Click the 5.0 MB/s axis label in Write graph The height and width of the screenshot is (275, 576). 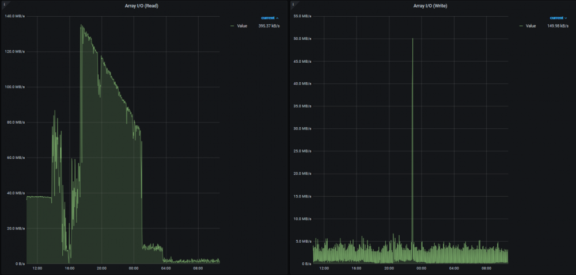304,241
